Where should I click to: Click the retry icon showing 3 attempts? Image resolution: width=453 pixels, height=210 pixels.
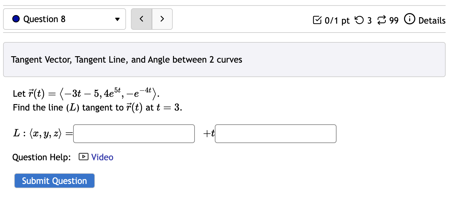(x=359, y=20)
